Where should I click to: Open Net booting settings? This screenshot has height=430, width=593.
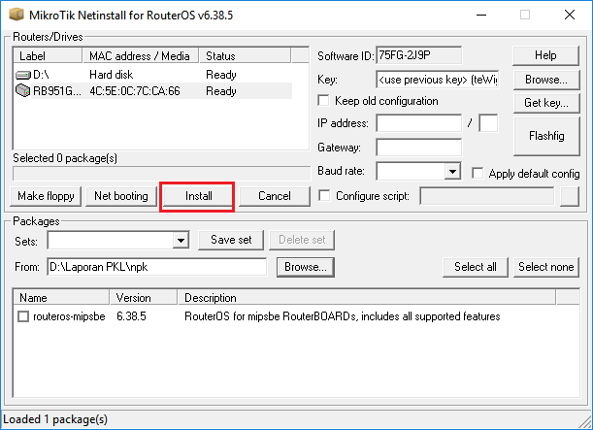pyautogui.click(x=121, y=196)
